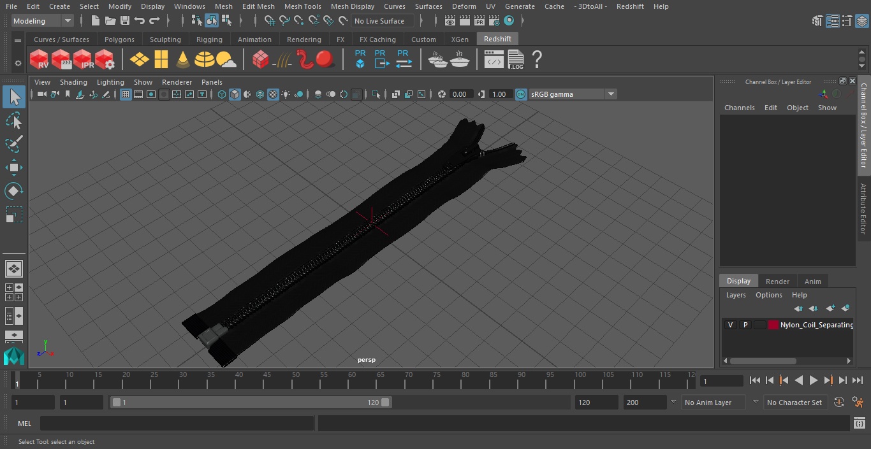Viewport: 871px width, 449px height.
Task: Click Nylon_Coil layer red color swatch
Action: pyautogui.click(x=773, y=325)
